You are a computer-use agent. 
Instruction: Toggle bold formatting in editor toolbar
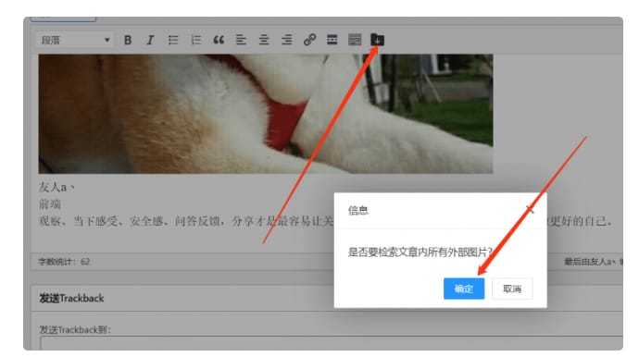[x=128, y=40]
